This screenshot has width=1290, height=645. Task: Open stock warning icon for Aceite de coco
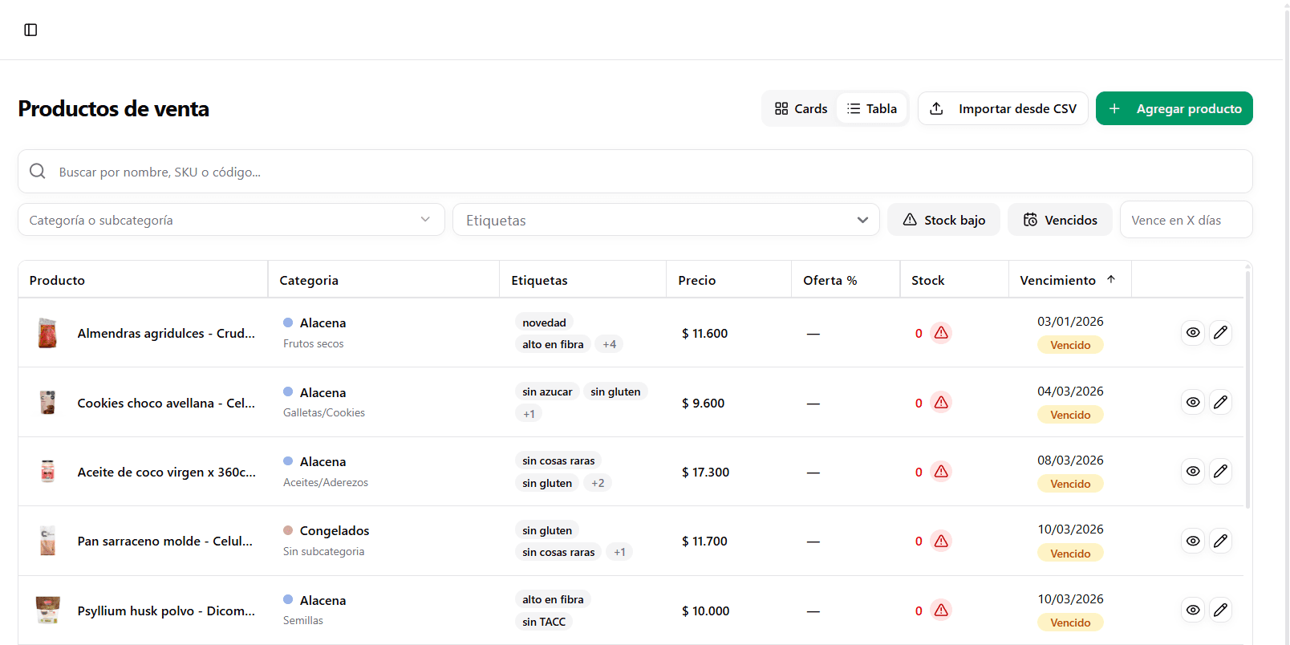941,472
